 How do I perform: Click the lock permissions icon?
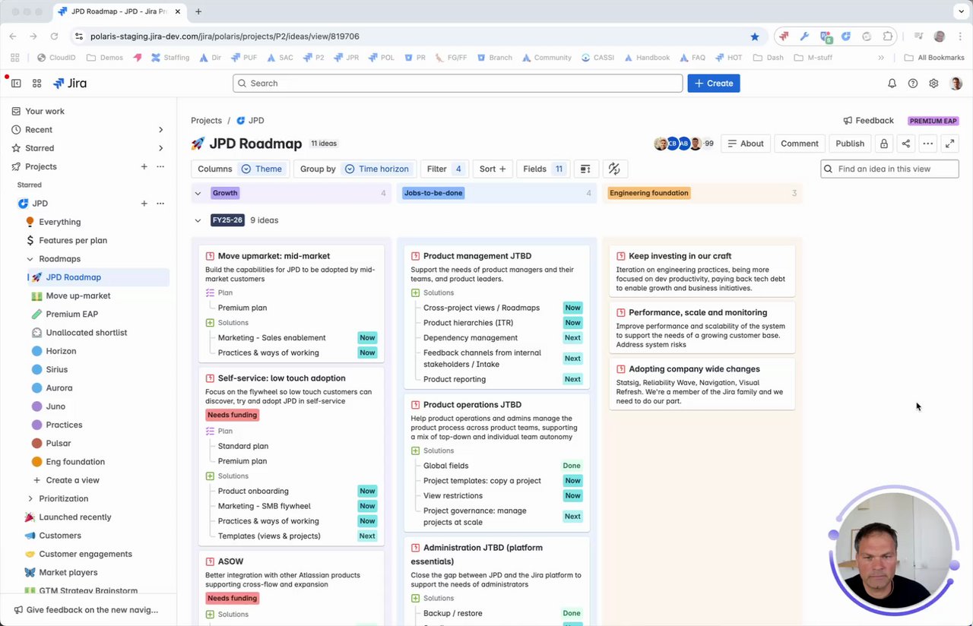pos(883,144)
